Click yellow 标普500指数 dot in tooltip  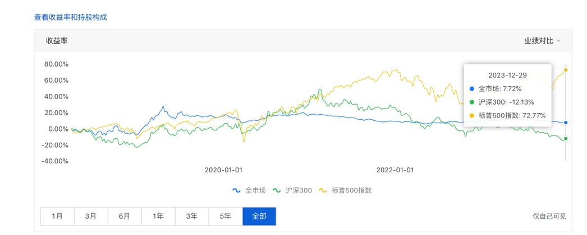(x=471, y=116)
